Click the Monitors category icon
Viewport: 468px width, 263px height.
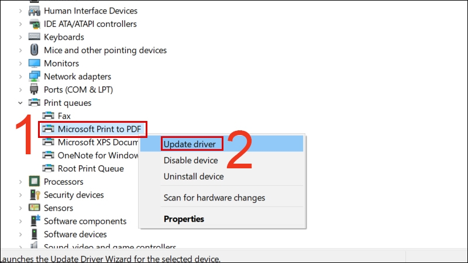click(x=35, y=63)
